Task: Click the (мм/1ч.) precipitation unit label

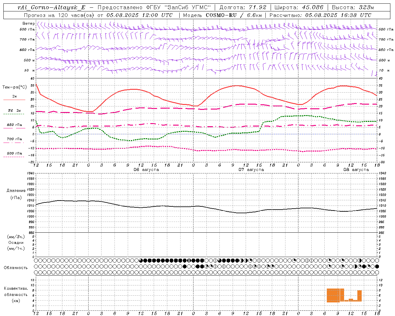Action: point(16,248)
